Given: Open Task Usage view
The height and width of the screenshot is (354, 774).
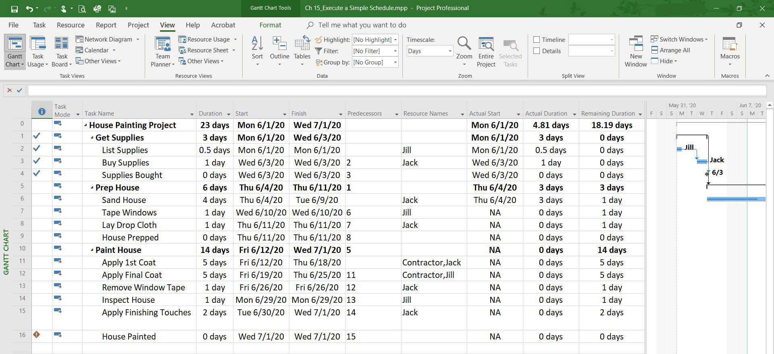Looking at the screenshot, I should pos(38,52).
